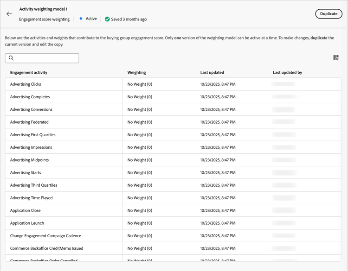Click Advertising Starts weighting value
348x271 pixels.
coord(140,173)
